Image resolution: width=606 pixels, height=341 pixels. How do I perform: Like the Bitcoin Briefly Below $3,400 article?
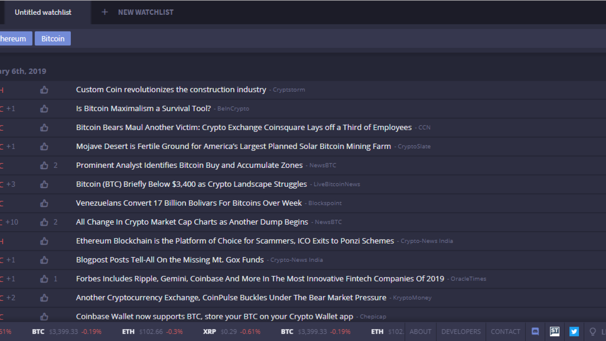tap(44, 185)
